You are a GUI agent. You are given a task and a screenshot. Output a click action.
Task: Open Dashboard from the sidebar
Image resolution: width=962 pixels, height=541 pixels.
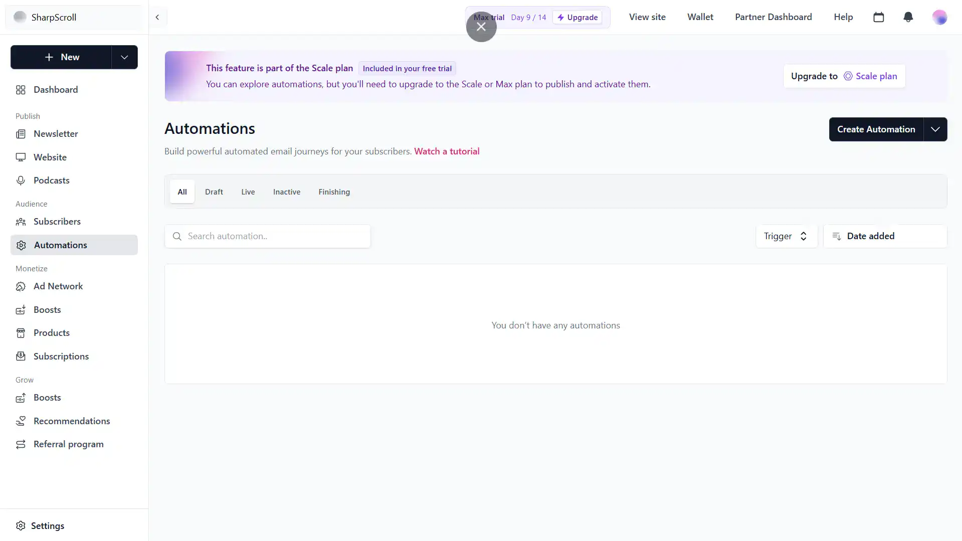click(x=74, y=90)
